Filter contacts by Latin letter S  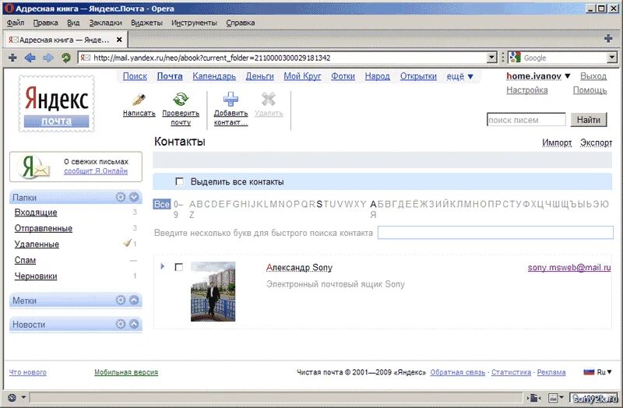point(319,204)
